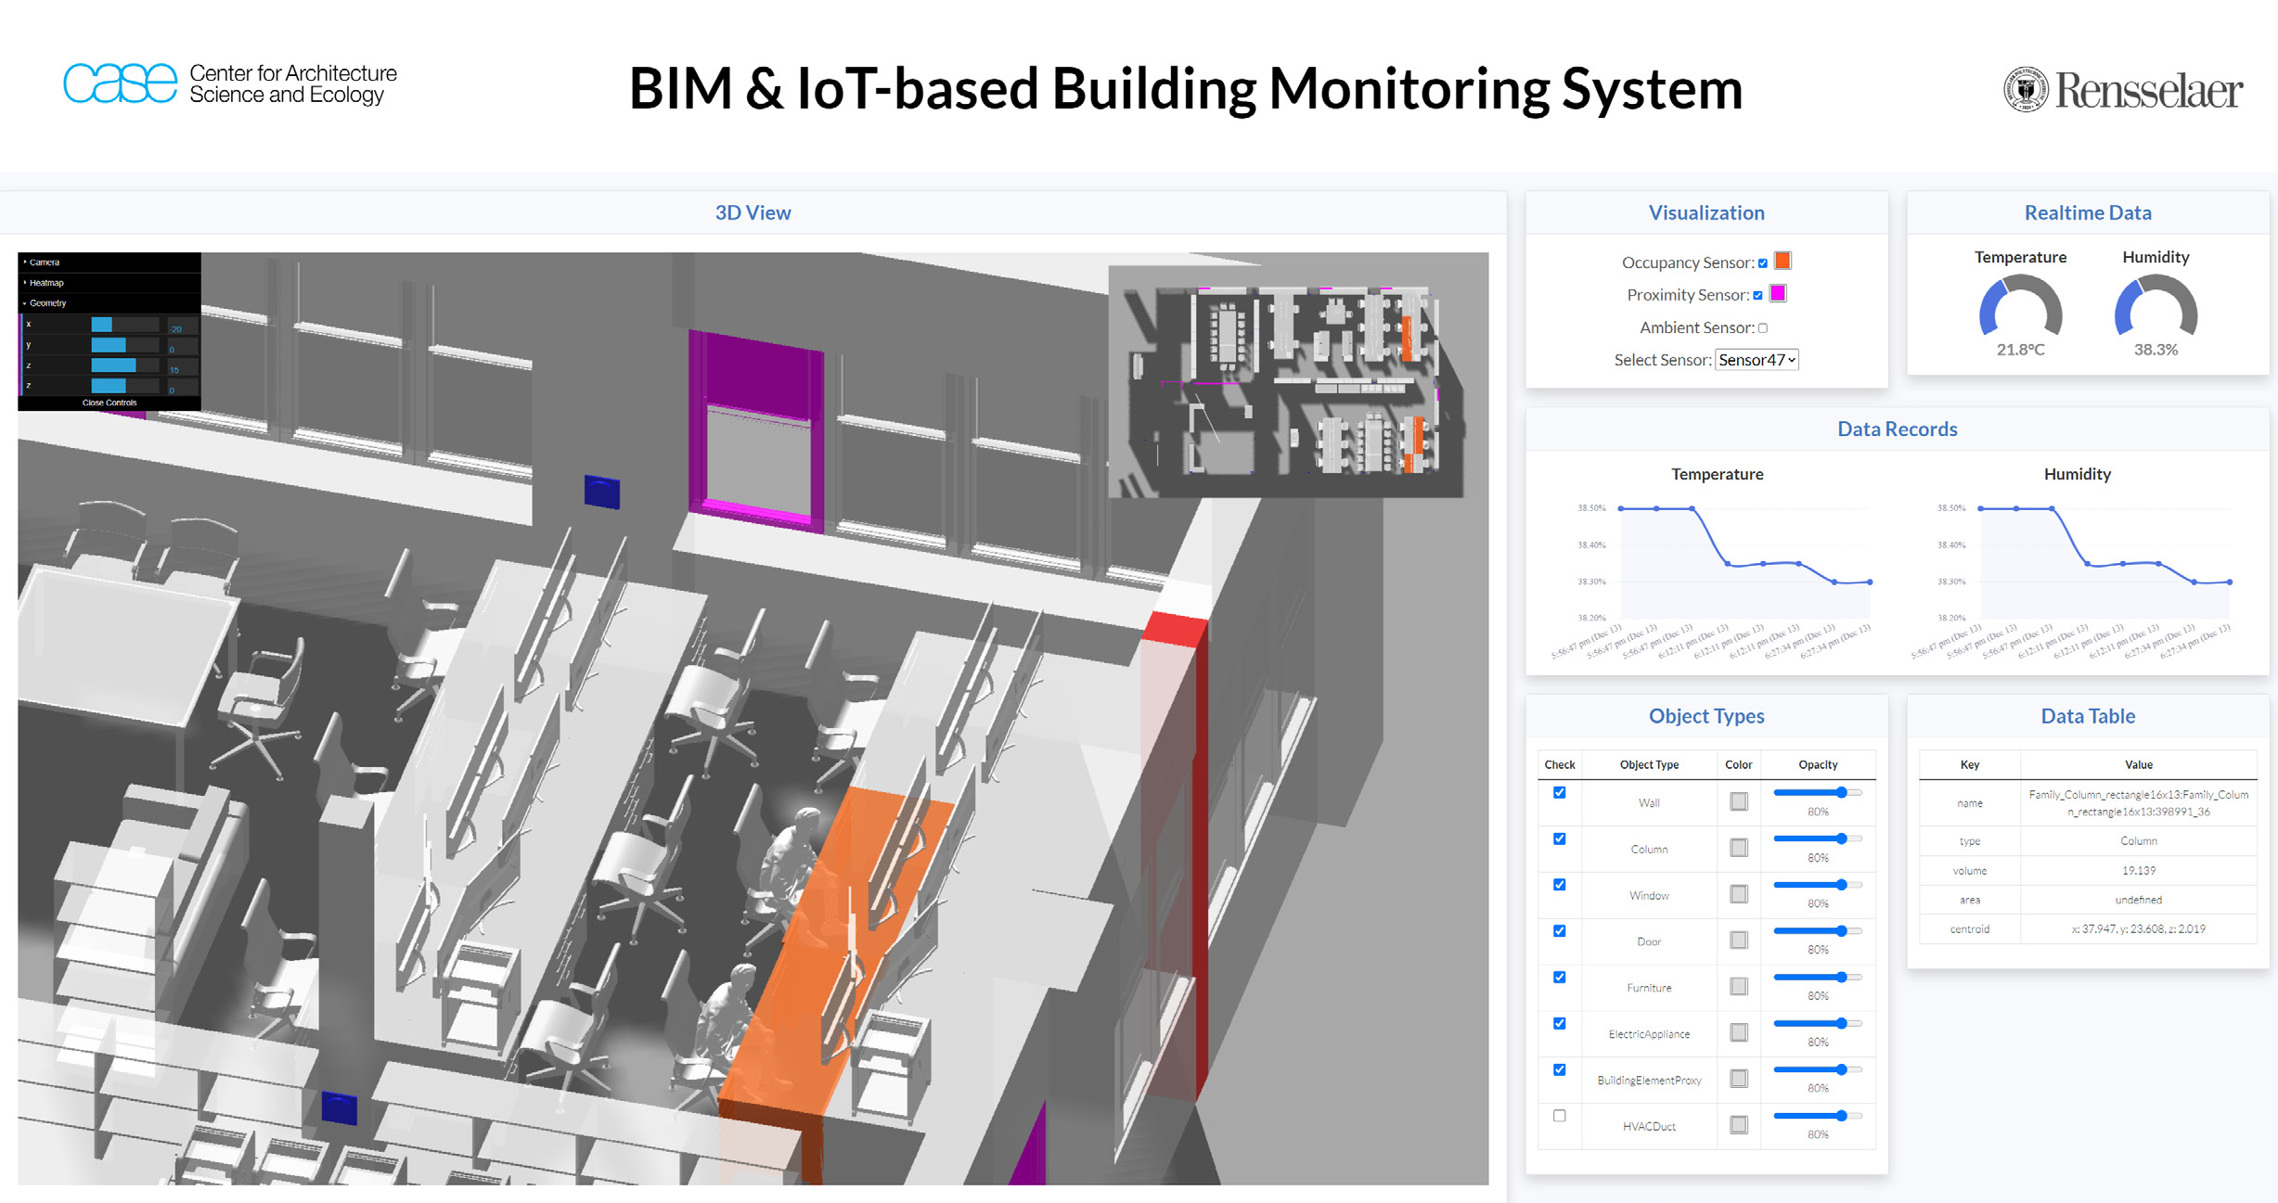
Task: Expand the Camera controls folder
Action: pos(44,262)
